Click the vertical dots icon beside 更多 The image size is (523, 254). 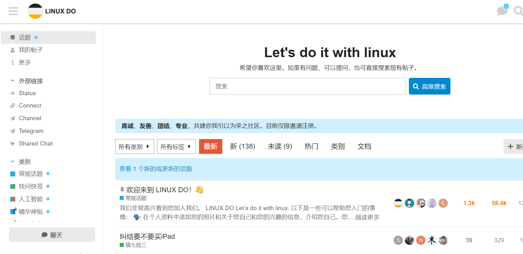point(13,62)
